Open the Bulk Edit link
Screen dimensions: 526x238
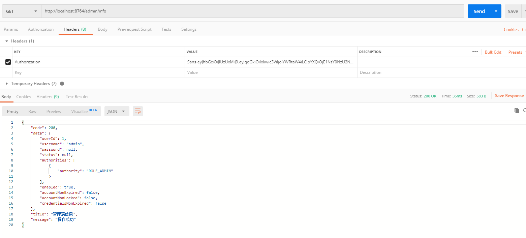tap(493, 52)
